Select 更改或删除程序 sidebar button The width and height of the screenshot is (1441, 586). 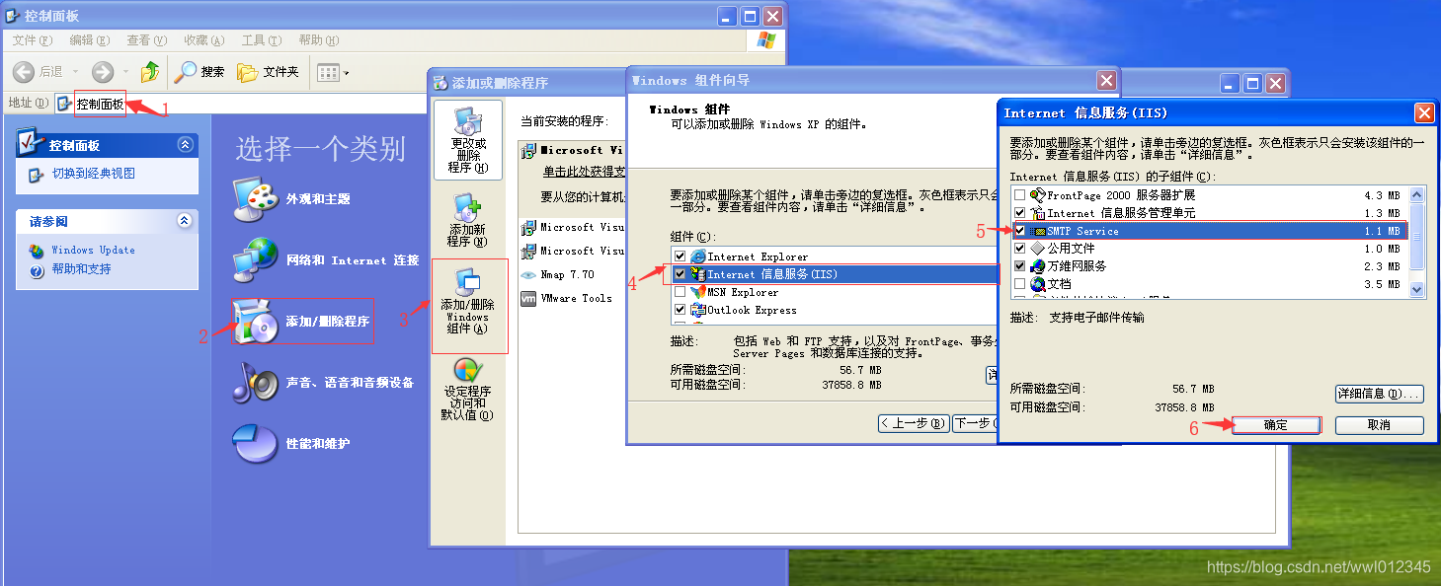468,140
